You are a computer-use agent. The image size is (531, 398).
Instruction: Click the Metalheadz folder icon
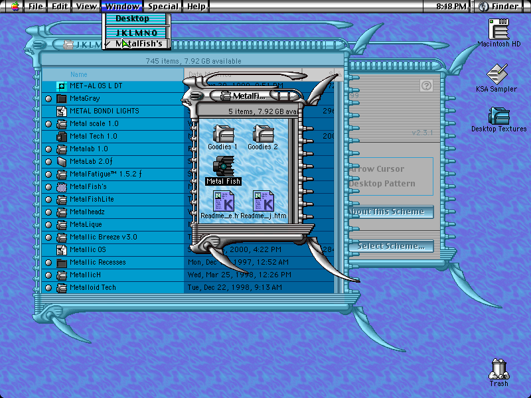coord(61,212)
